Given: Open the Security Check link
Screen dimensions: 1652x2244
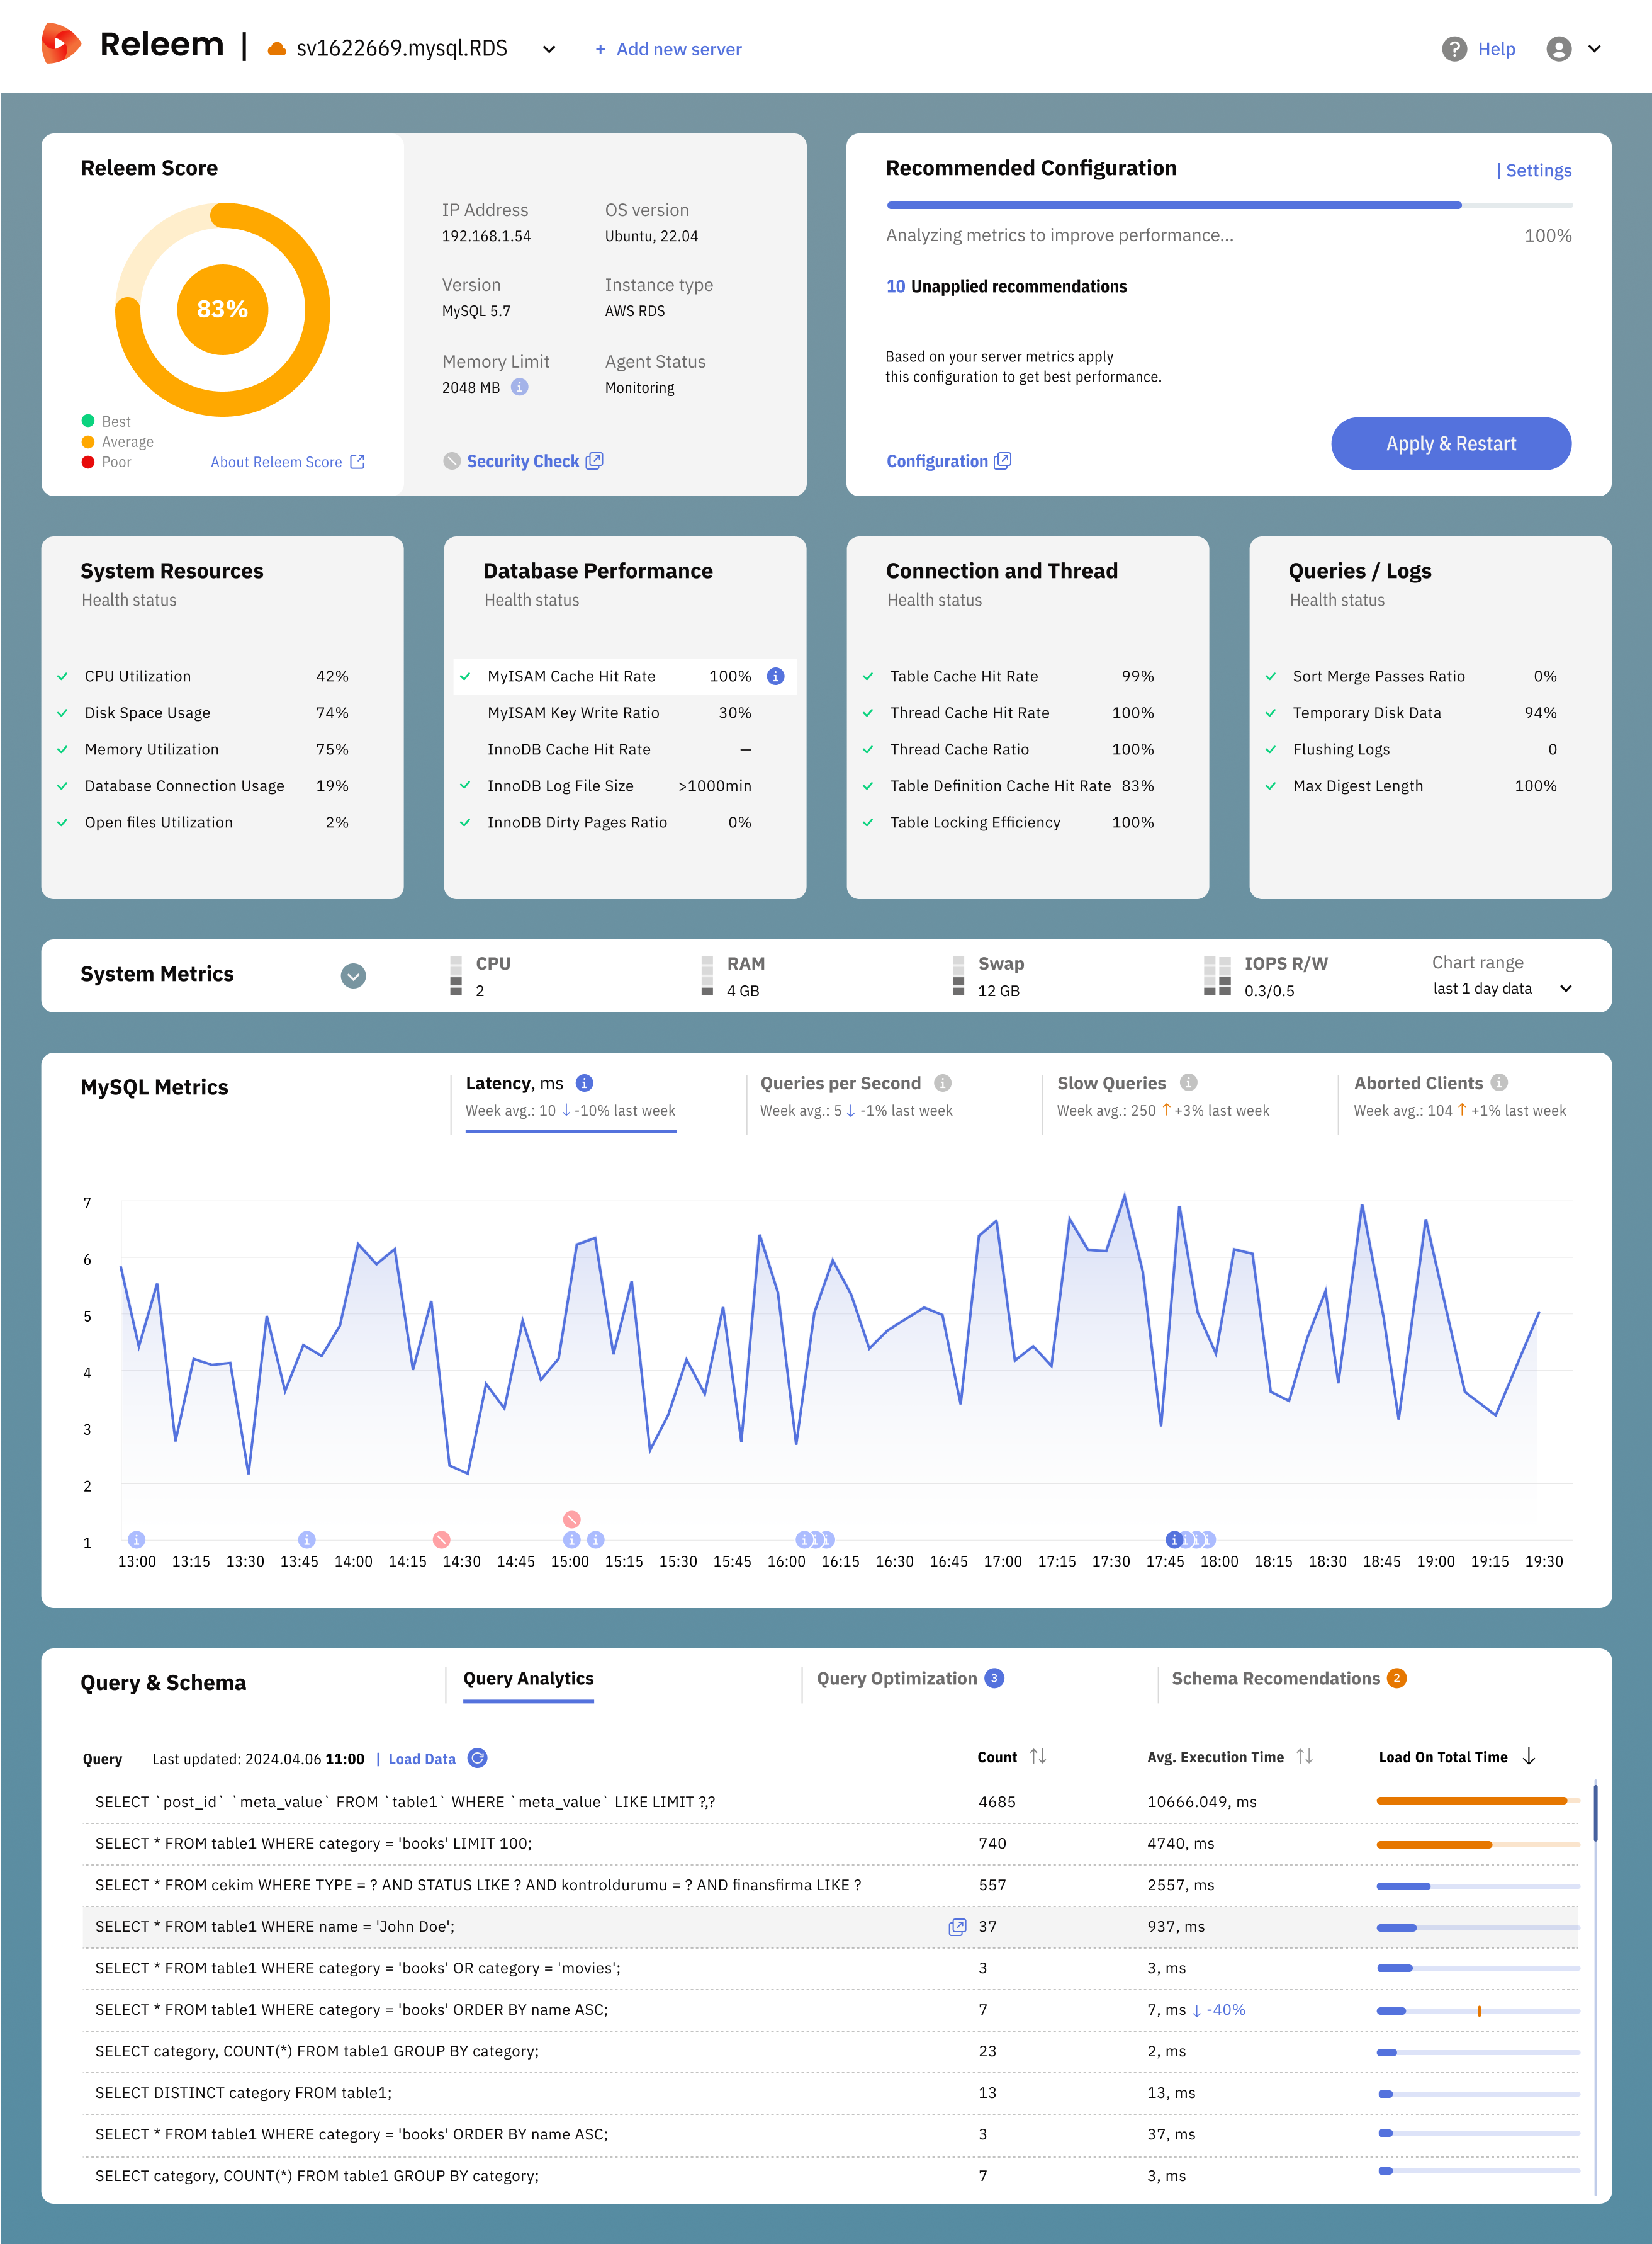Looking at the screenshot, I should pos(523,462).
